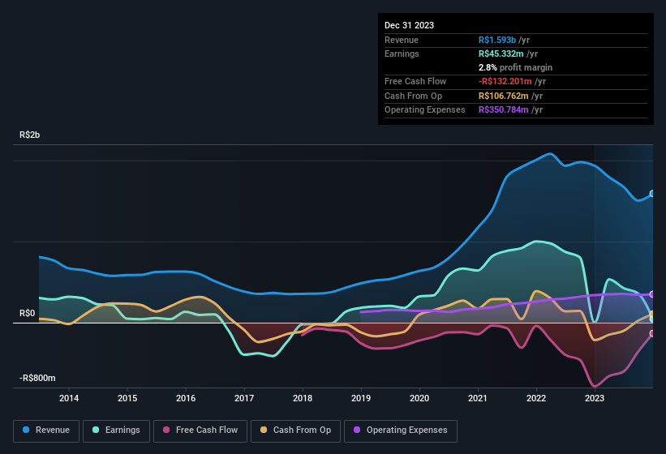Toggle Free Cash Flow legend item
This screenshot has width=666, height=454.
pyautogui.click(x=199, y=430)
